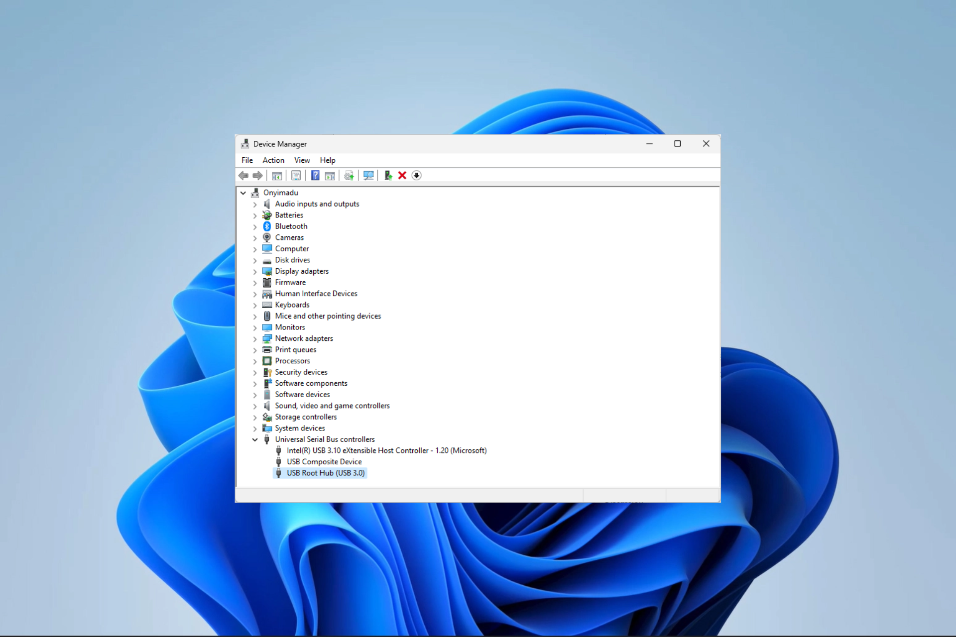Click the Forward arrow in the toolbar
The height and width of the screenshot is (637, 956).
pos(257,175)
